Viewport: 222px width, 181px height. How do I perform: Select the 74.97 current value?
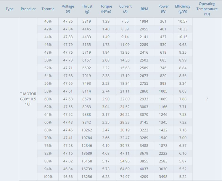click(x=126, y=177)
